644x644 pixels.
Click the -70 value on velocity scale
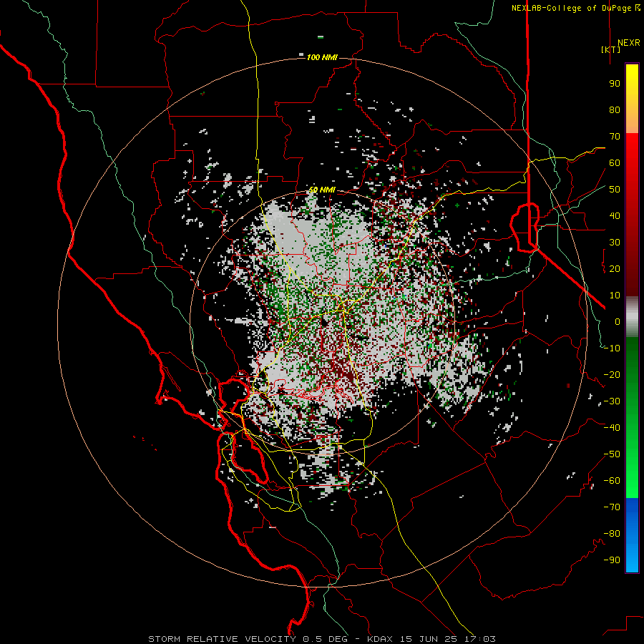[612, 507]
